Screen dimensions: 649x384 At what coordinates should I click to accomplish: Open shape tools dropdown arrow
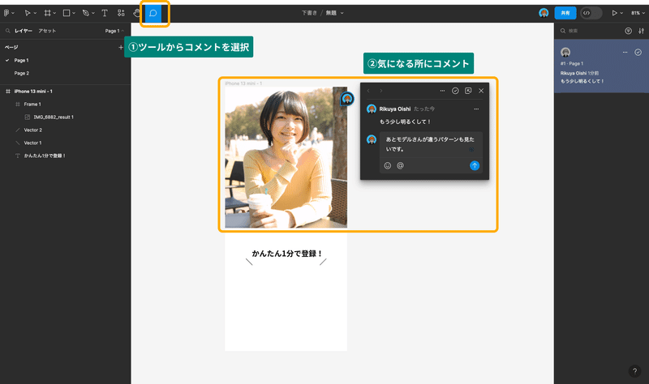[x=74, y=13]
